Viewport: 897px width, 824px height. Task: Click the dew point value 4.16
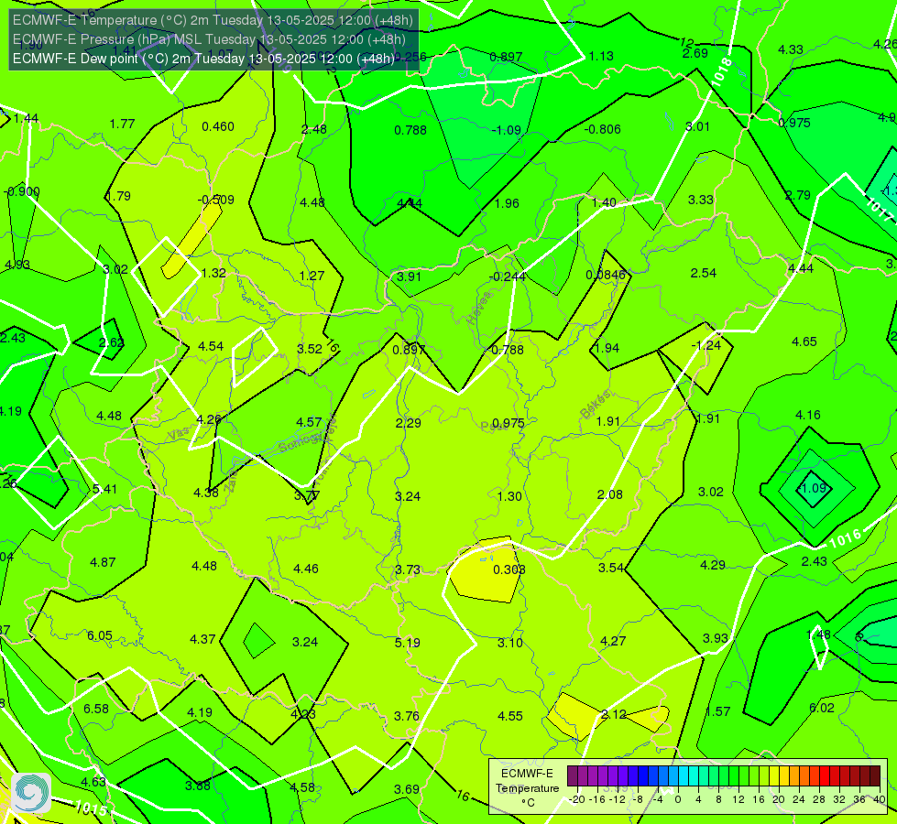coord(808,415)
